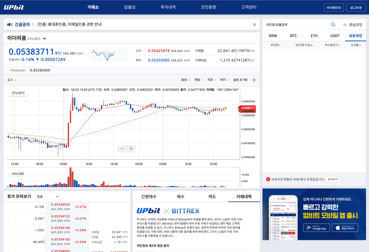
Task: Open the 30분 interval dropdown
Action: tap(186, 80)
